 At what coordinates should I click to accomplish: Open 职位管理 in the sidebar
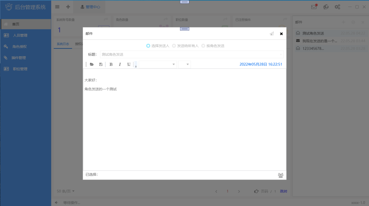(26, 69)
